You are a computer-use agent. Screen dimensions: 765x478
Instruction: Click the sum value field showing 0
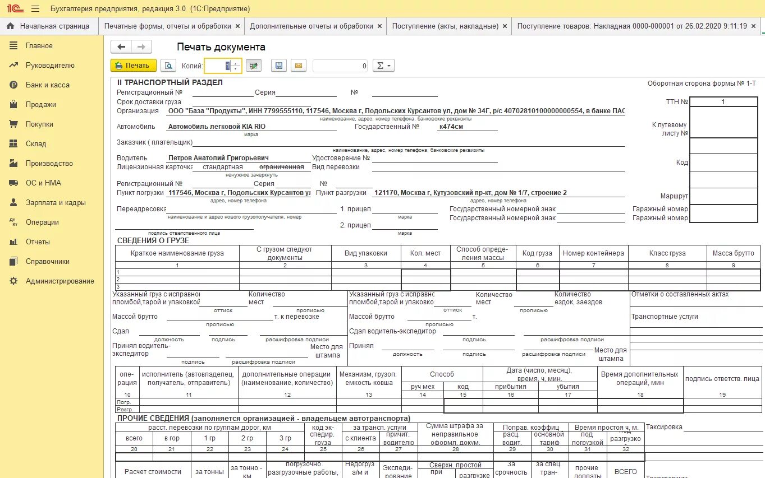[x=340, y=66]
